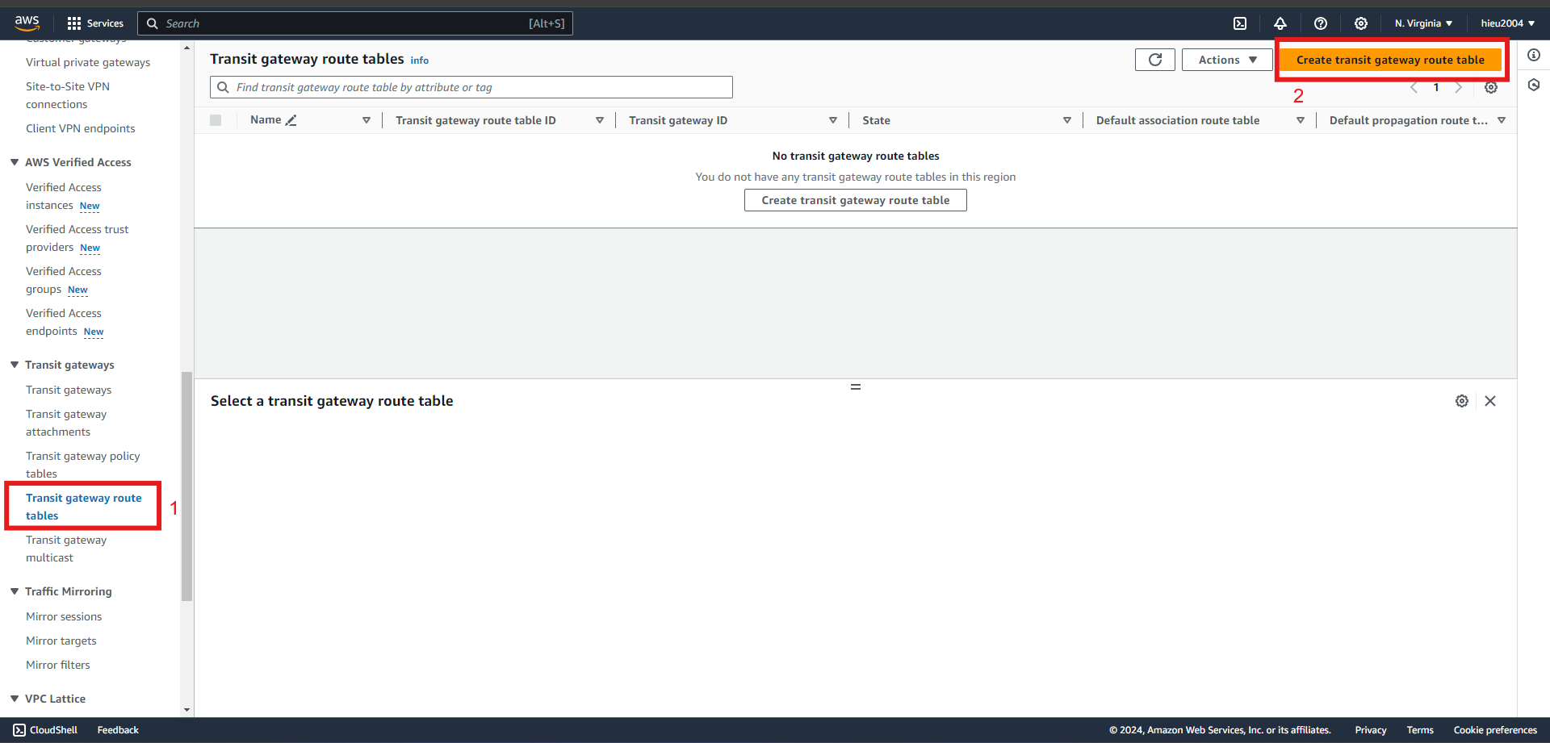The image size is (1550, 743).
Task: Open table preferences gear near pagination
Action: click(1491, 87)
